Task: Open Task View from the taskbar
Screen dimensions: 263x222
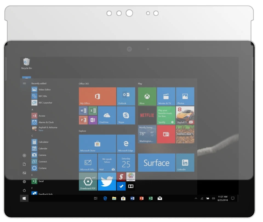Action: pos(96,198)
